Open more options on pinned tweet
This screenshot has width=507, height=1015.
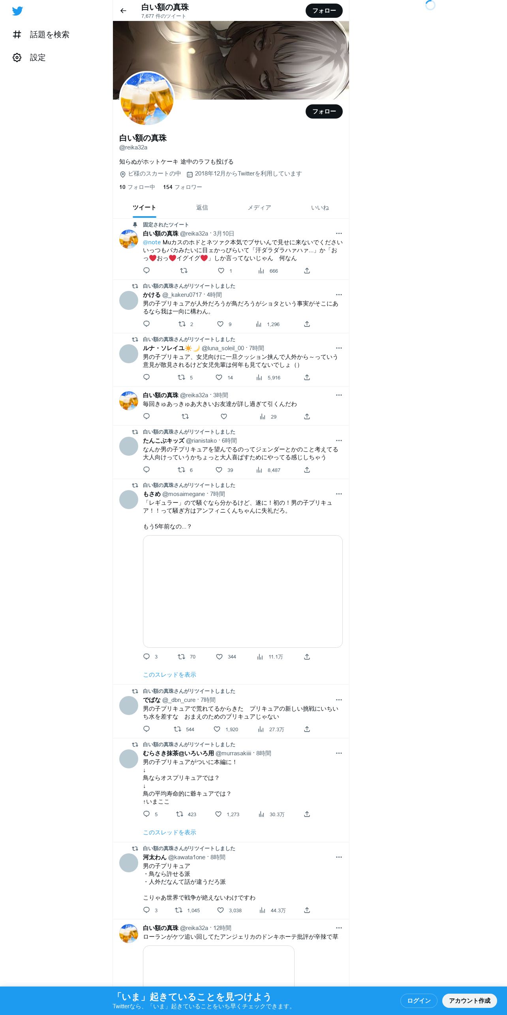(x=339, y=234)
